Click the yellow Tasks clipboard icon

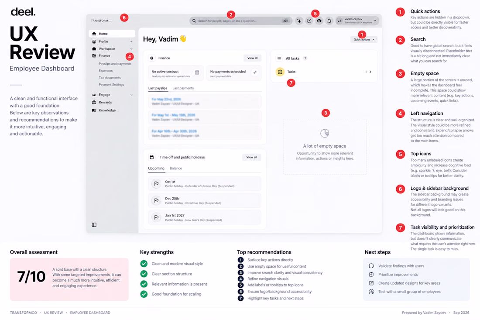(280, 72)
